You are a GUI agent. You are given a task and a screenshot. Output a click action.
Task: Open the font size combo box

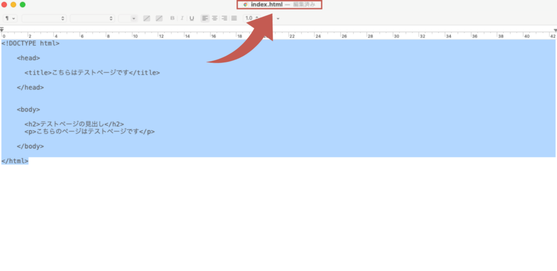pyautogui.click(x=128, y=18)
